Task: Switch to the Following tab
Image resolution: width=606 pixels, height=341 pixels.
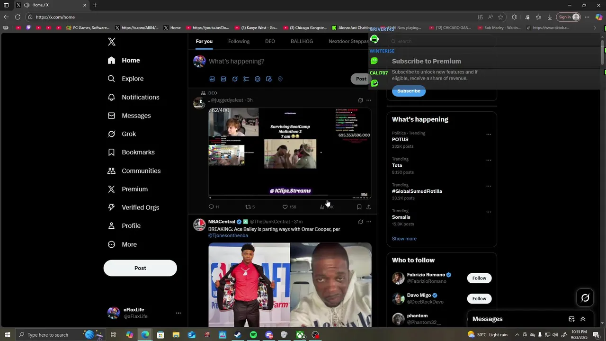Action: pyautogui.click(x=239, y=41)
